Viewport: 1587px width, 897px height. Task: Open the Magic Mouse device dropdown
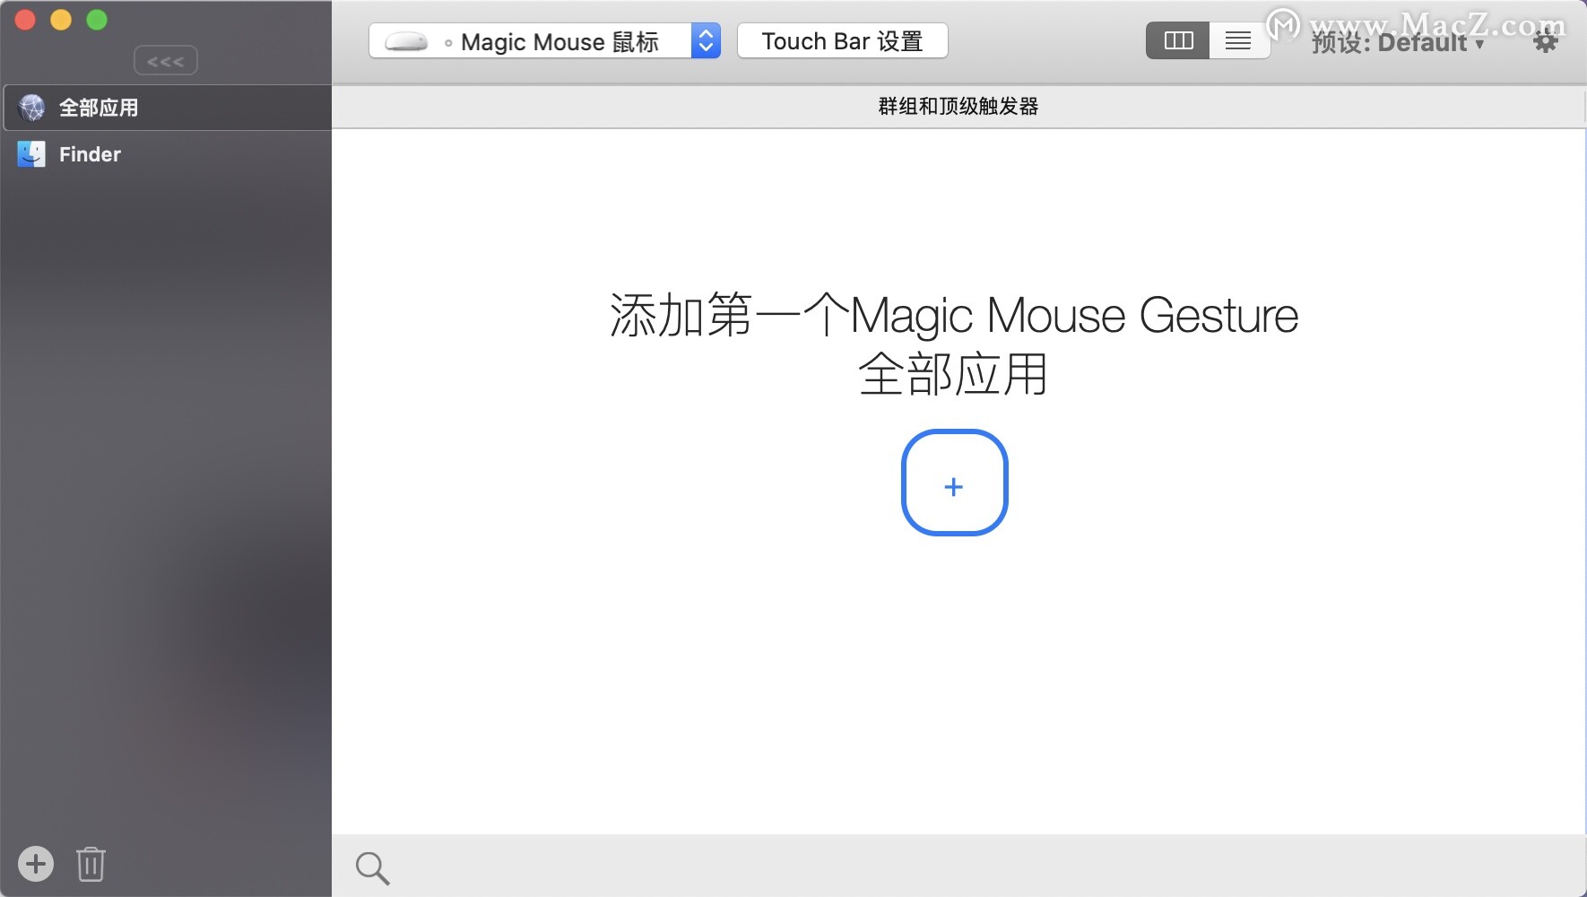tap(544, 41)
